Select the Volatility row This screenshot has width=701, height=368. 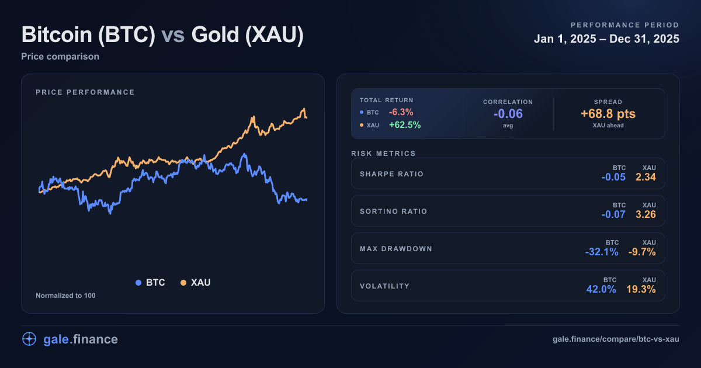pos(508,286)
